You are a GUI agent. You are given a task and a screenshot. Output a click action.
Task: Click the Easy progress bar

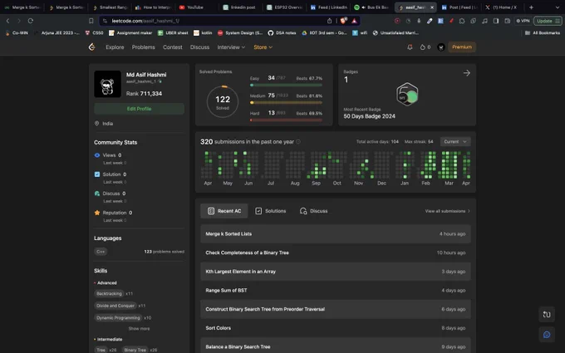click(x=286, y=86)
